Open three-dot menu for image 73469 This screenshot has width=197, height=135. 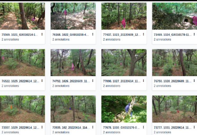click(x=194, y=34)
